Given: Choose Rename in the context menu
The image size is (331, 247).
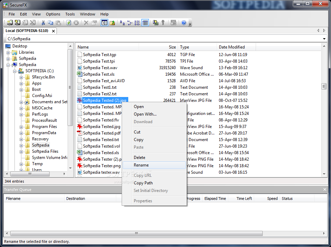Looking at the screenshot, I should point(141,165).
